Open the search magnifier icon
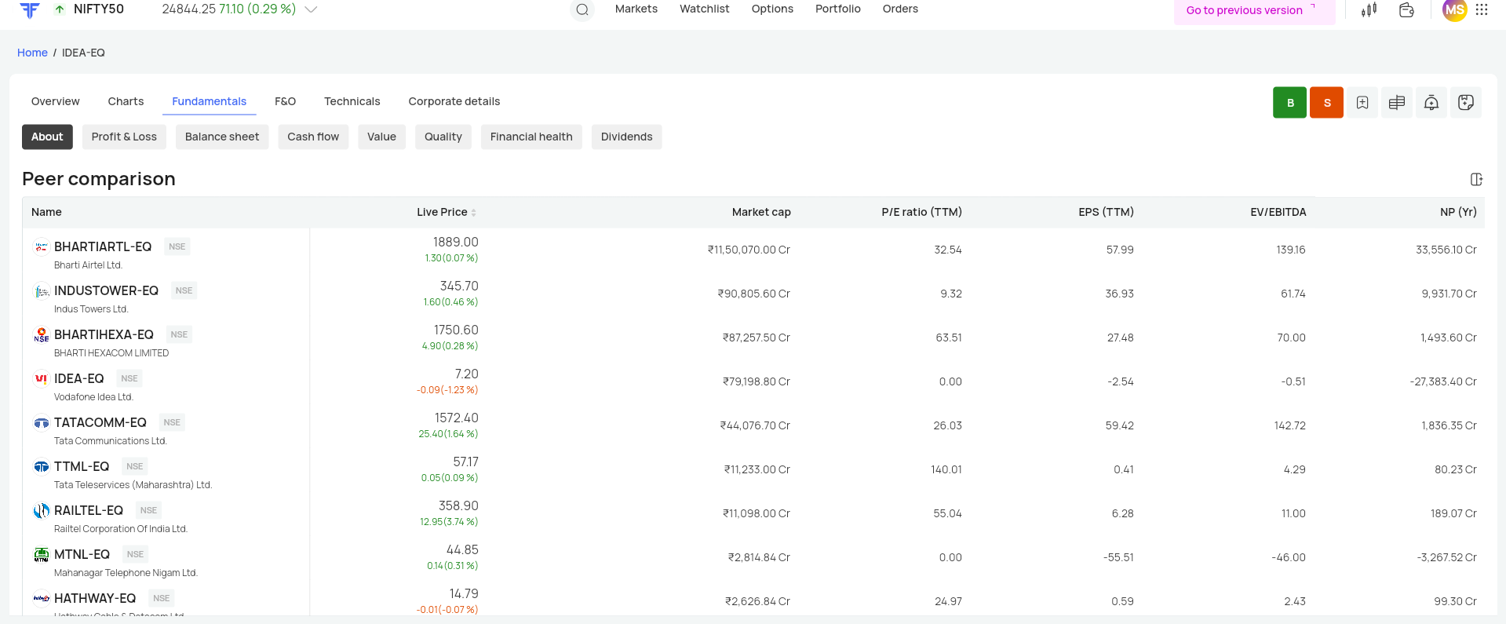Image resolution: width=1506 pixels, height=624 pixels. click(582, 9)
